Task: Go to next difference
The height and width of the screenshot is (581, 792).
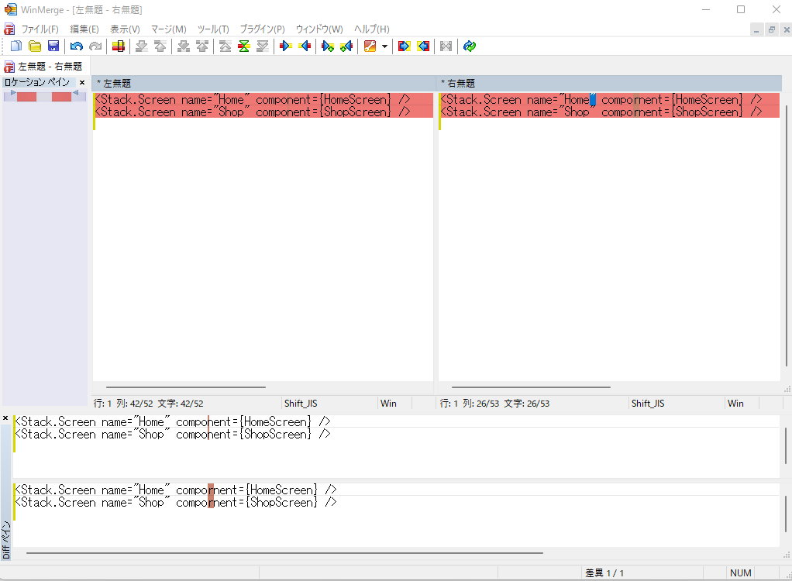Action: (x=141, y=46)
